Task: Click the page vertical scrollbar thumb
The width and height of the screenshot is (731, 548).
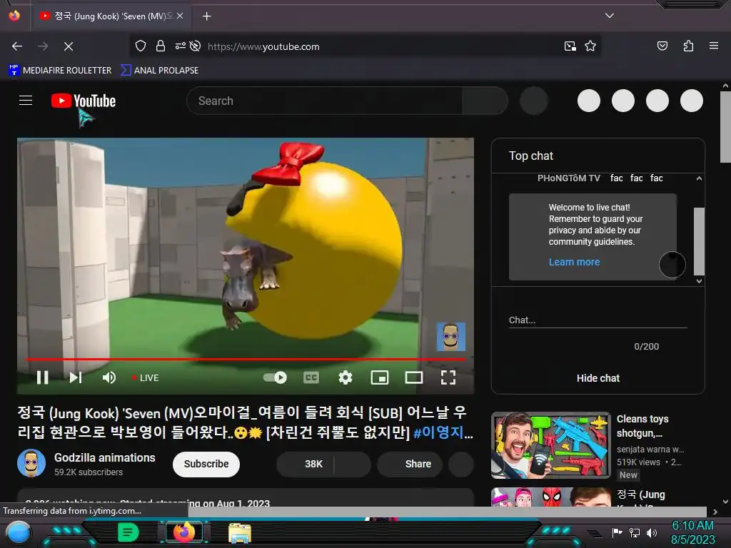Action: point(725,127)
